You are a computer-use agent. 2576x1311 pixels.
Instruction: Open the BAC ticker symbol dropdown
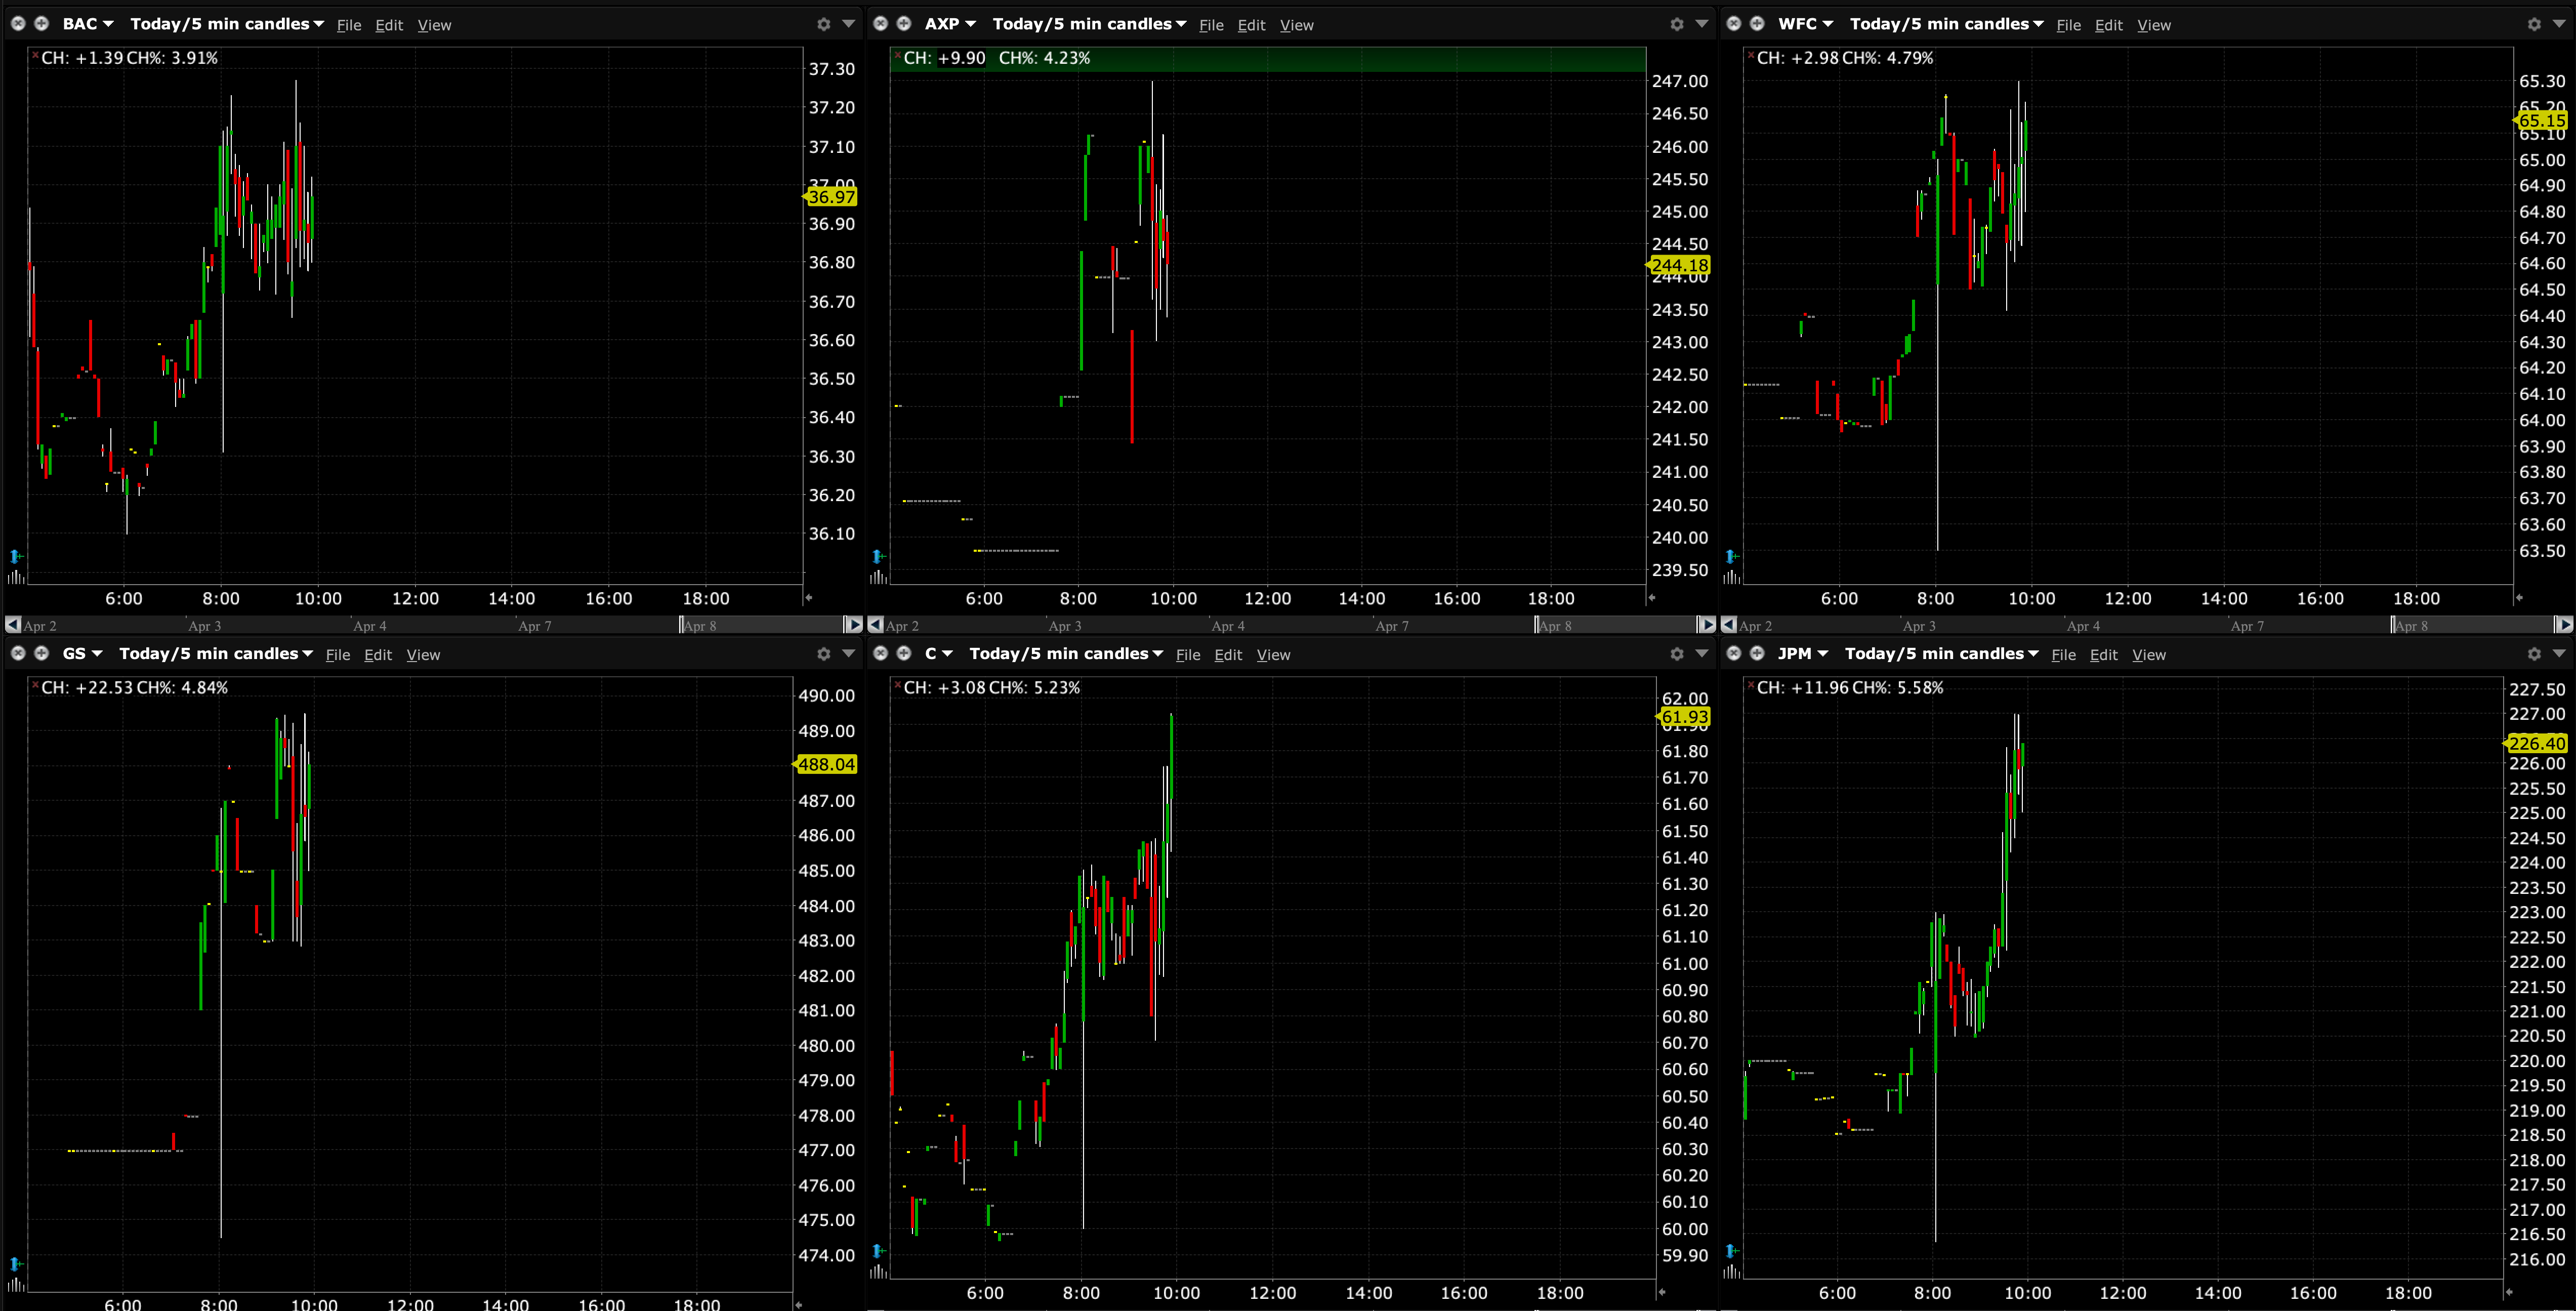pyautogui.click(x=88, y=24)
